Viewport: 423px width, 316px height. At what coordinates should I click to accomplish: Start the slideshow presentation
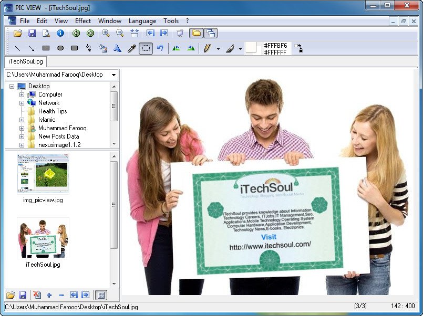pyautogui.click(x=180, y=33)
